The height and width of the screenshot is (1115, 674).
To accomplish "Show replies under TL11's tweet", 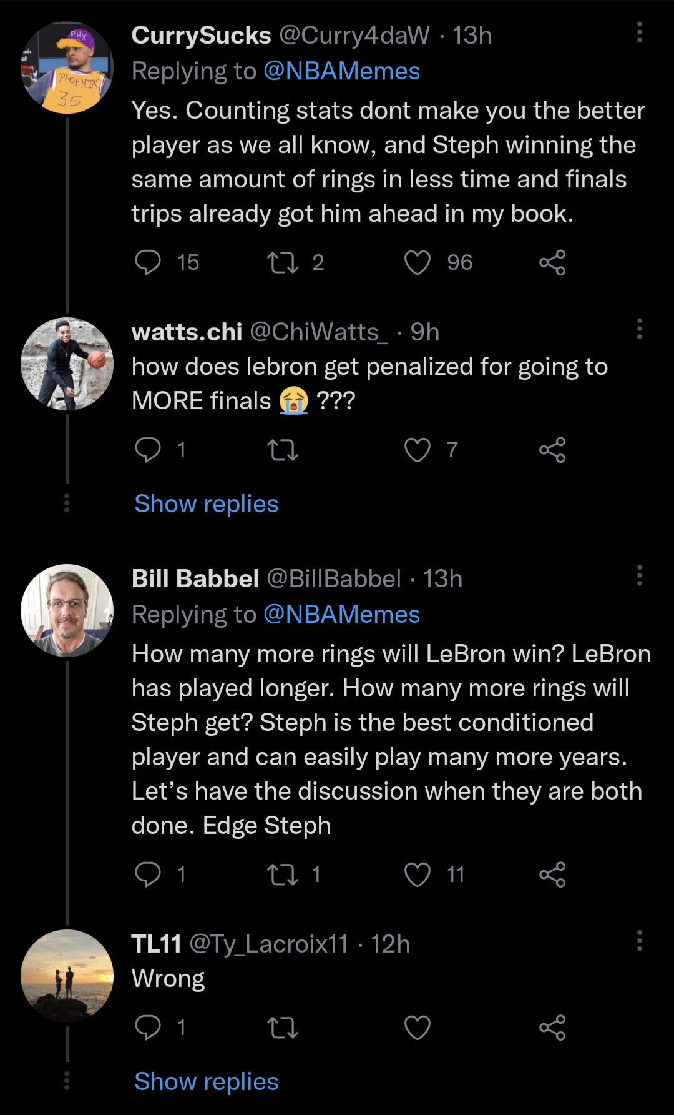I will coord(207,1082).
